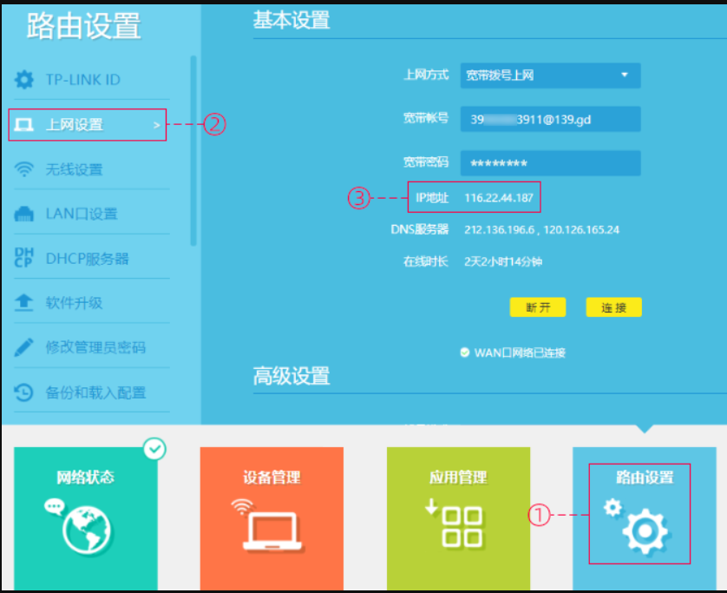Screen dimensions: 727x593
Task: Click the 宽带帐号 input field
Action: [x=550, y=119]
